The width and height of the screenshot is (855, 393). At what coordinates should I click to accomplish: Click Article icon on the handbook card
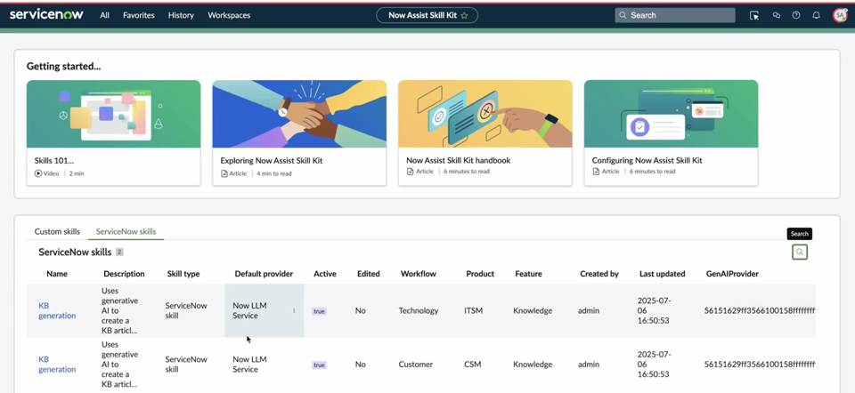click(410, 172)
